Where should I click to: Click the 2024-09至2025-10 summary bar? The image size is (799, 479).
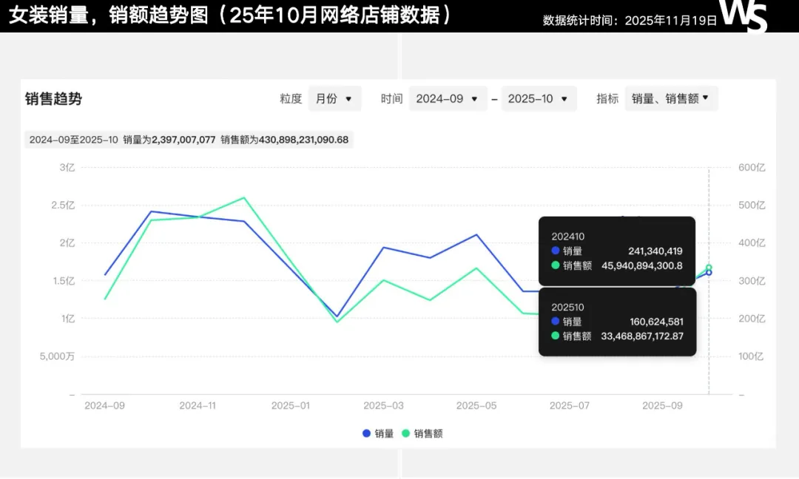click(189, 140)
